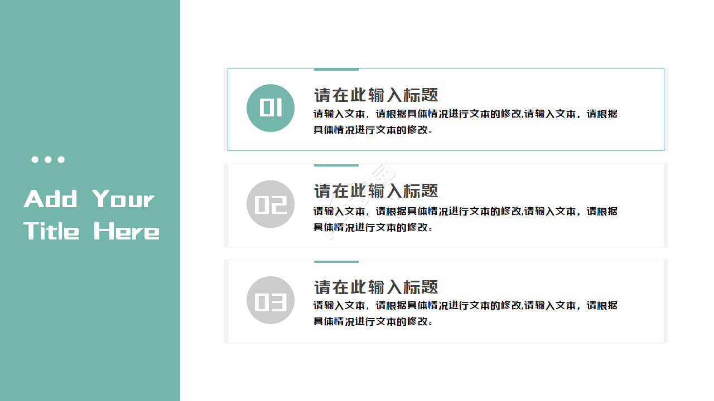The height and width of the screenshot is (401, 714).
Task: Click the leftmost white dot above the title
Action: [35, 160]
